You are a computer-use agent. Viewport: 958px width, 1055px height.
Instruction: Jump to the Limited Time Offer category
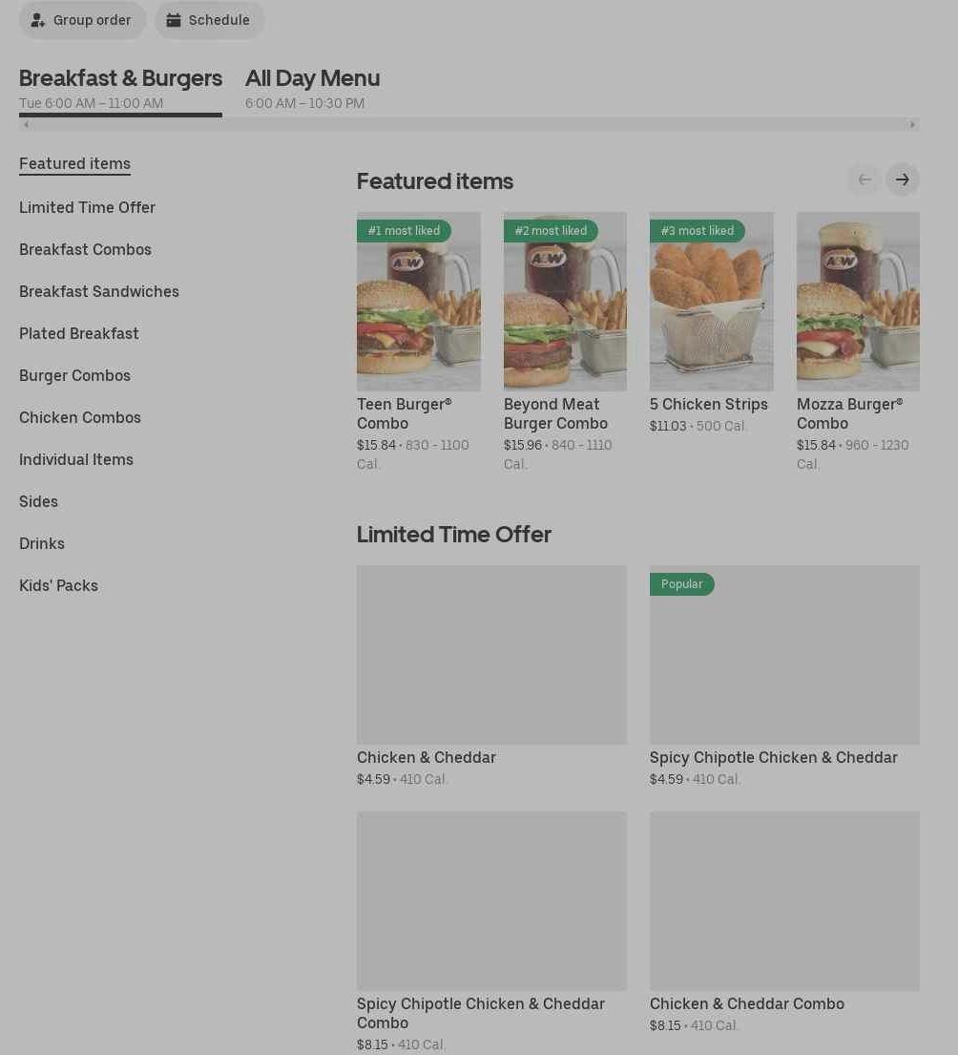tap(88, 207)
